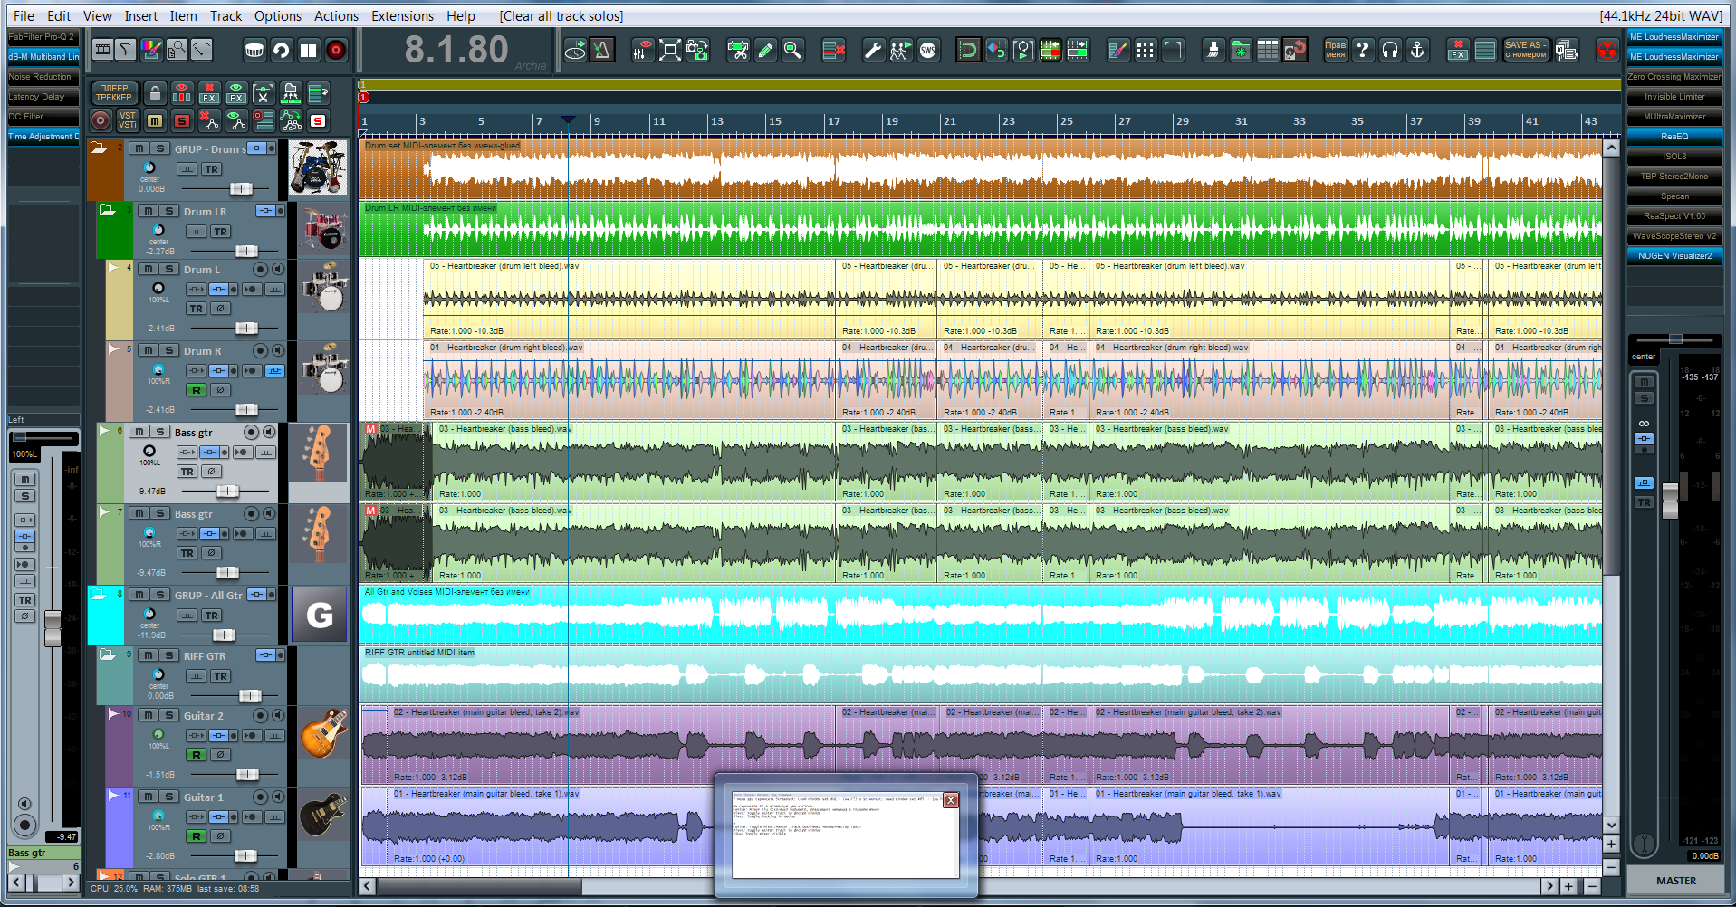Mute the GRUP - All Gtr track

click(x=139, y=595)
